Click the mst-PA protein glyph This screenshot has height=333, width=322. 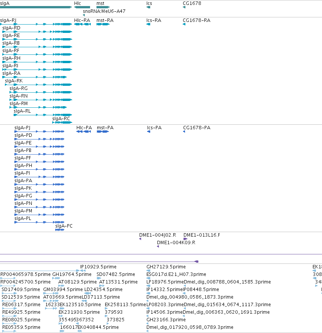[103, 132]
